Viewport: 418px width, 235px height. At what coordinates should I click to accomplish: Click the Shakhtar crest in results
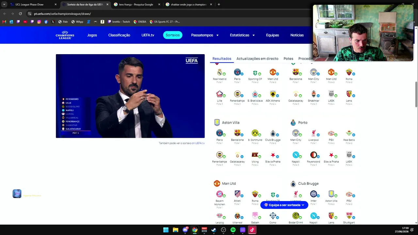pos(313,94)
